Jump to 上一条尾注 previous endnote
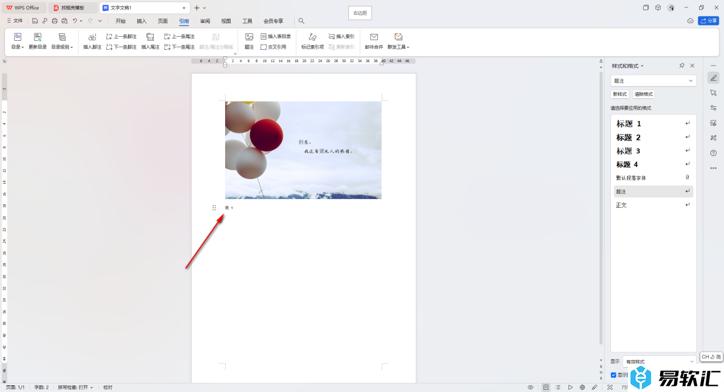Screen dimensions: 724x392 (x=179, y=36)
